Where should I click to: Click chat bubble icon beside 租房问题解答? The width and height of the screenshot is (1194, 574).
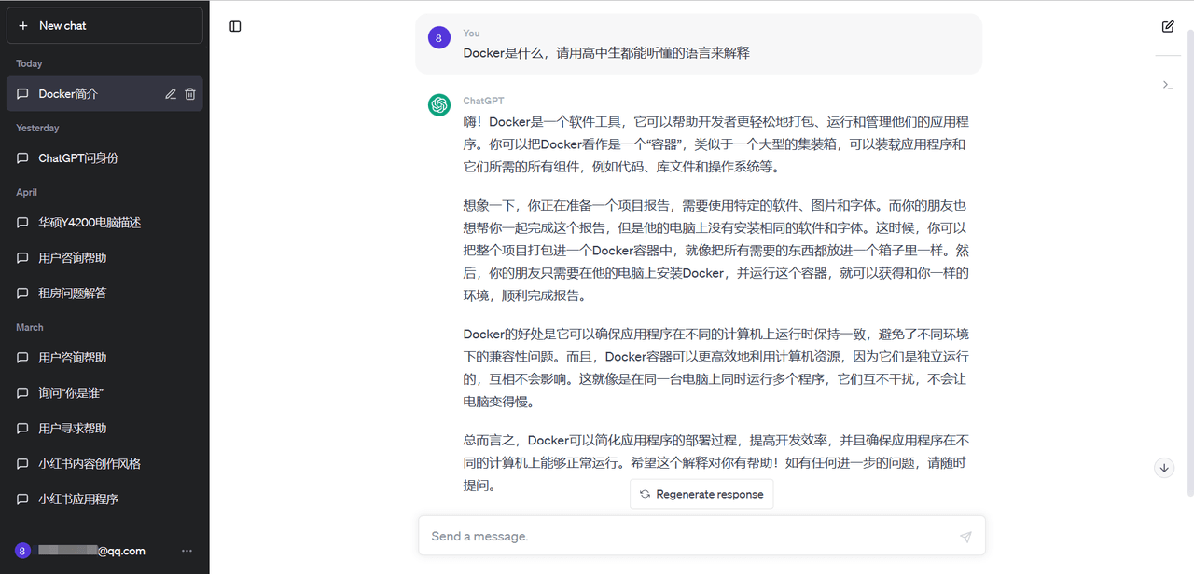23,294
